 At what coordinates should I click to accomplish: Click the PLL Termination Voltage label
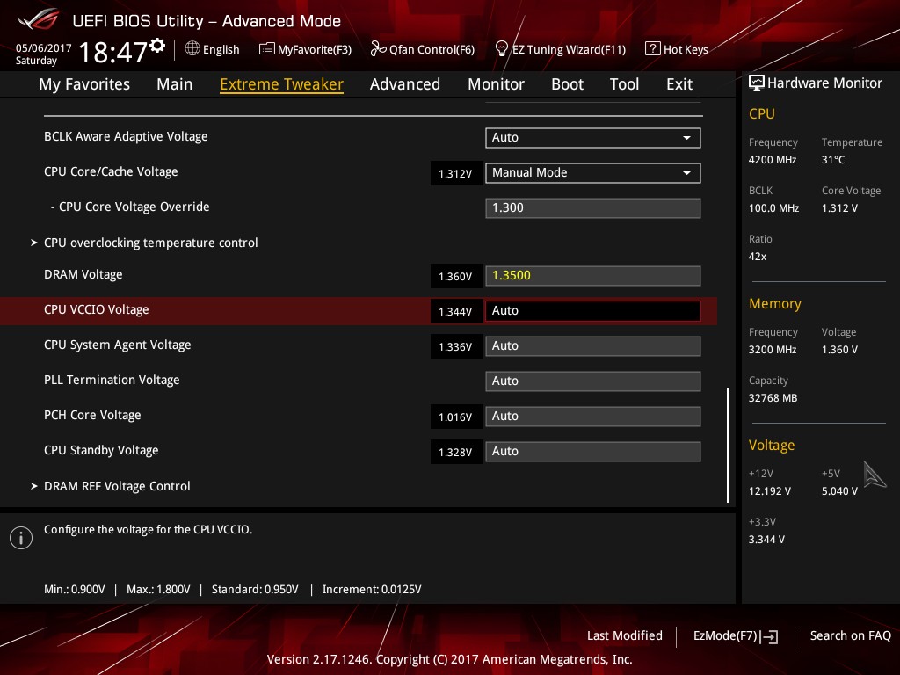pos(112,380)
